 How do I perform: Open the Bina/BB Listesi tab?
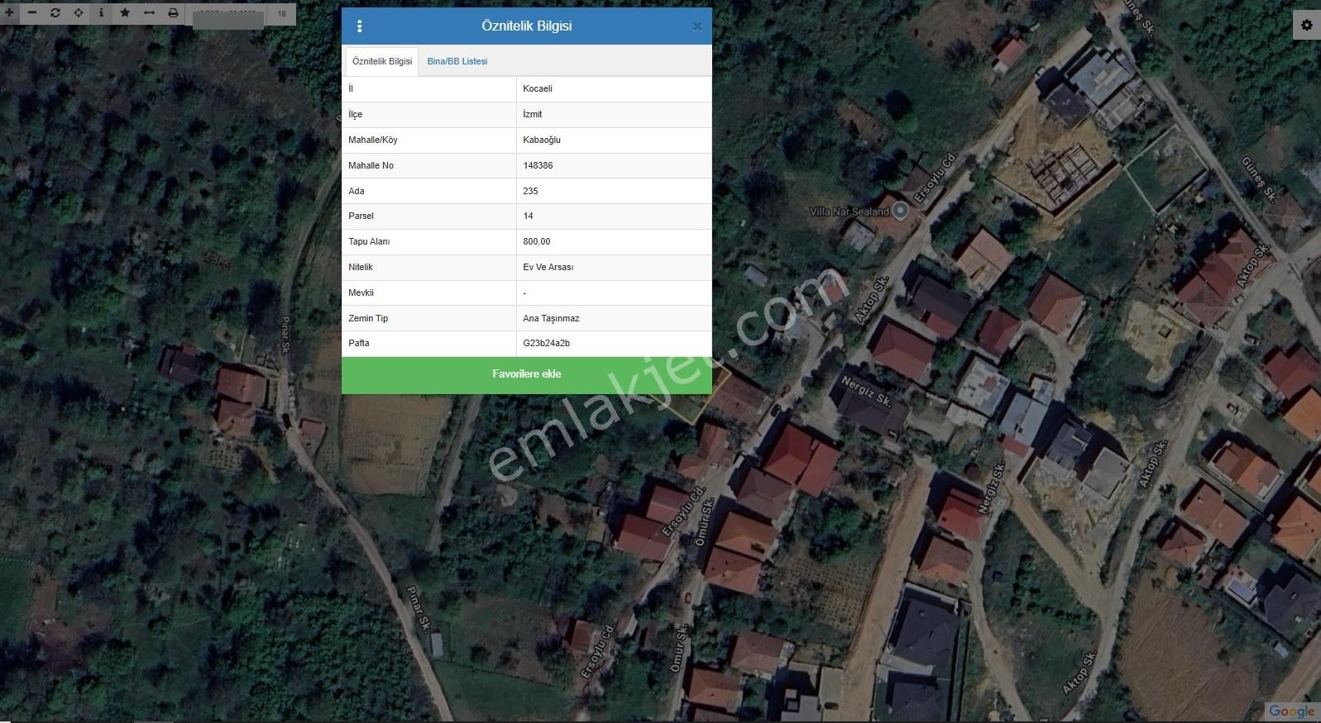(457, 61)
